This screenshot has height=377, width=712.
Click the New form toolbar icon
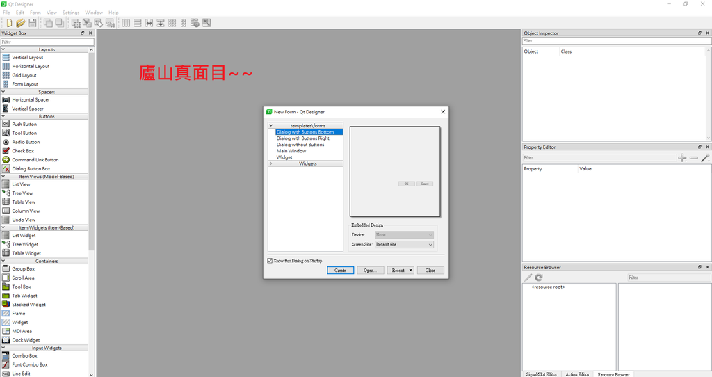click(x=9, y=23)
